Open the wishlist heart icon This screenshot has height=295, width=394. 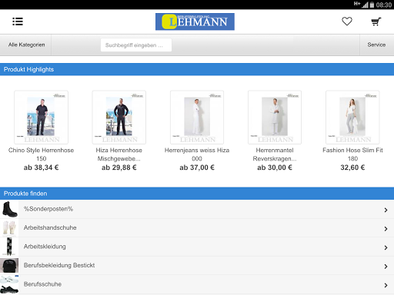pos(347,22)
